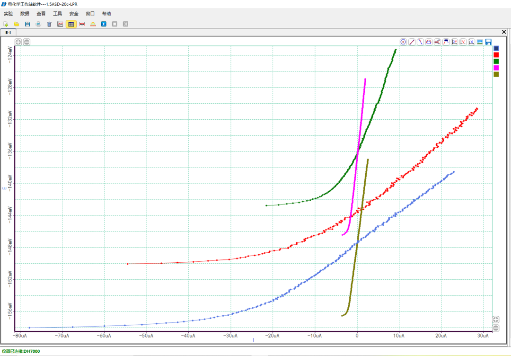511x356 pixels.
Task: Open the 安全 menu
Action: pos(74,14)
